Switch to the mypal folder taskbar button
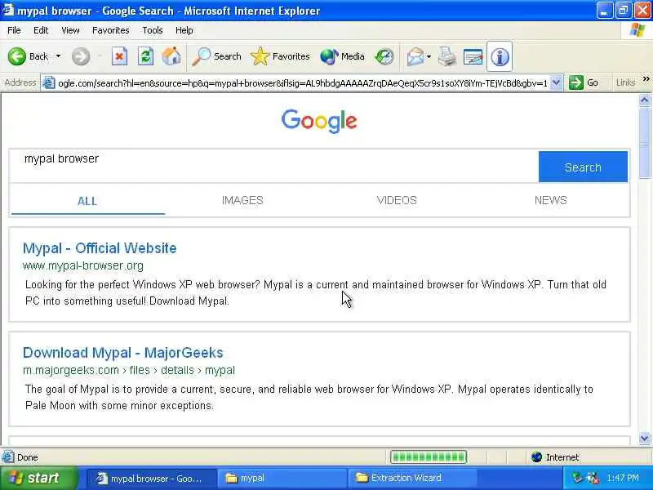The width and height of the screenshot is (653, 490). (282, 478)
